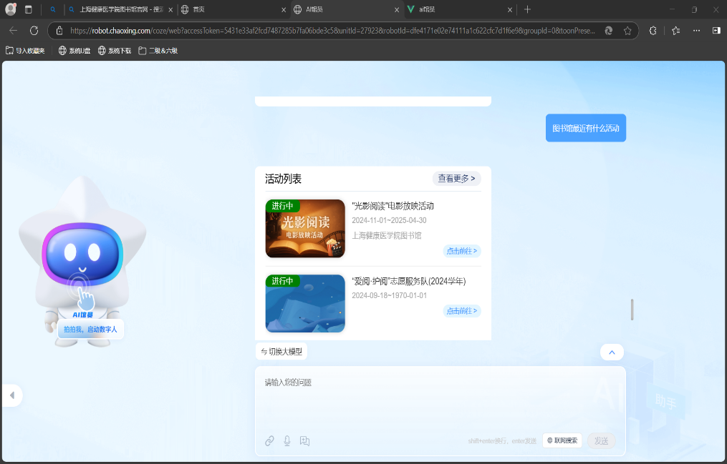Switch to the 首页 browser tab
This screenshot has width=727, height=464.
point(229,9)
